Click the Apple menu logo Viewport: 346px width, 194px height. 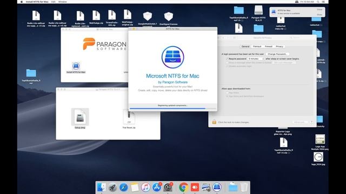pyautogui.click(x=22, y=2)
